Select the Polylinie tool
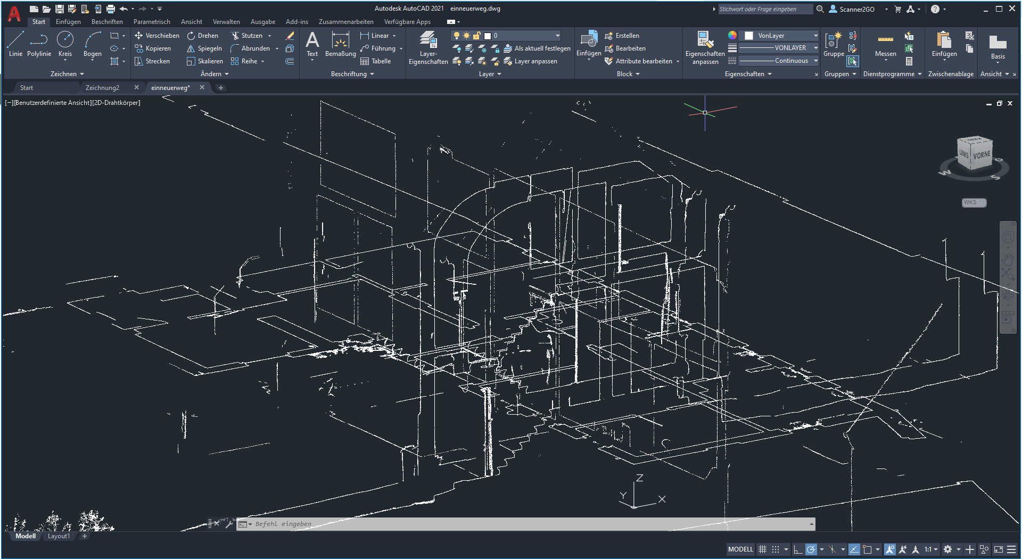The width and height of the screenshot is (1022, 559). tap(39, 44)
